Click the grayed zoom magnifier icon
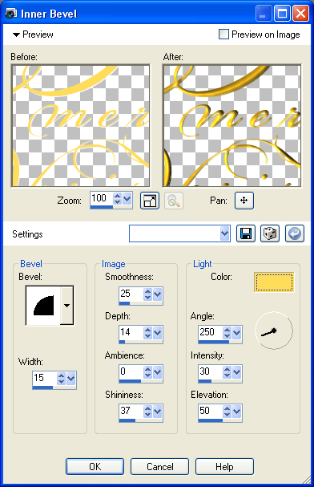The width and height of the screenshot is (314, 487). (174, 201)
